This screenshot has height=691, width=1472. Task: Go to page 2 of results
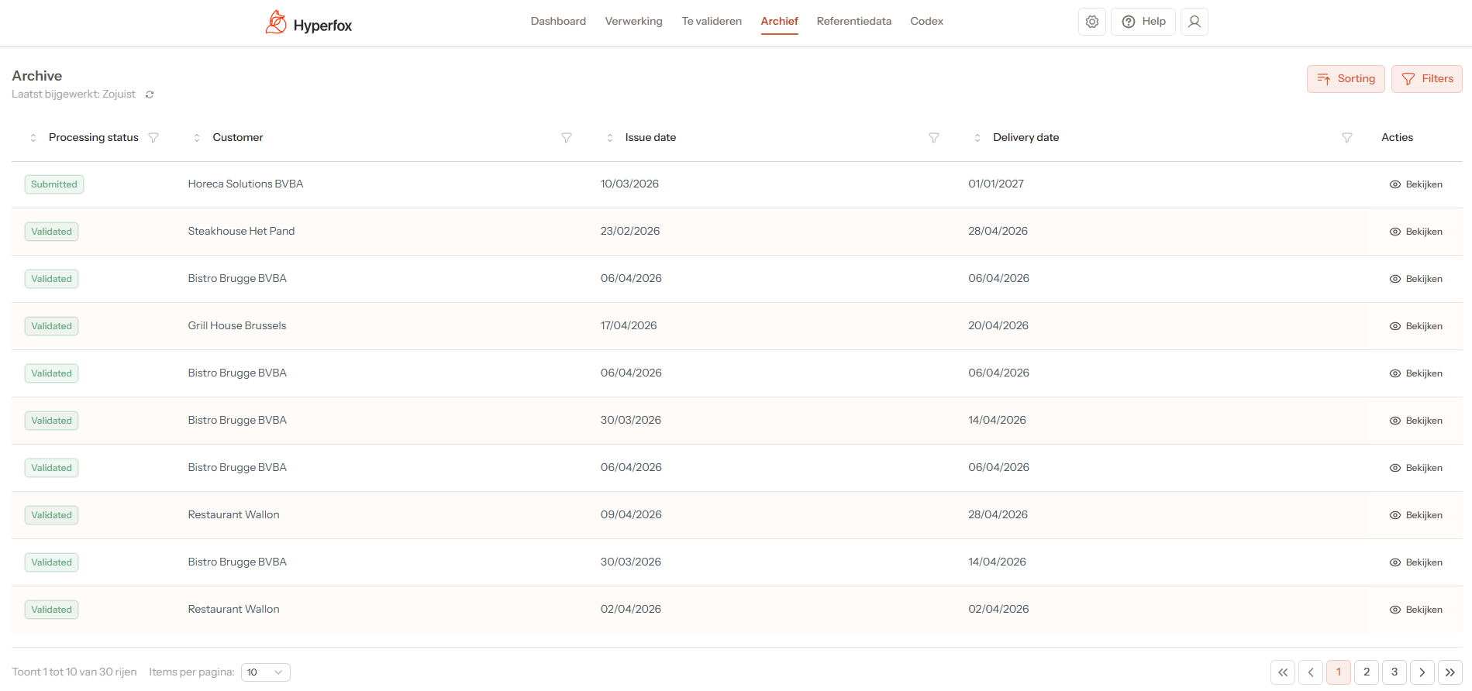1366,672
